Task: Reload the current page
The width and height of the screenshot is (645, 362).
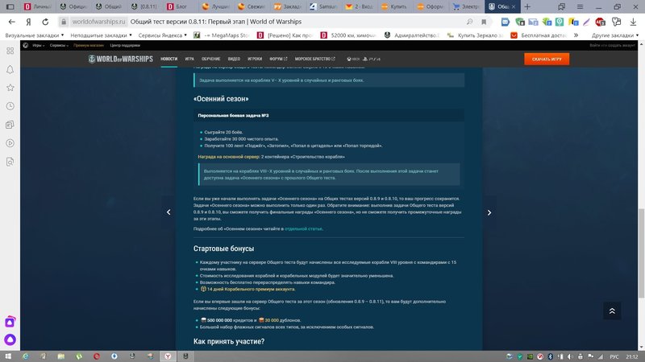Action: point(45,22)
